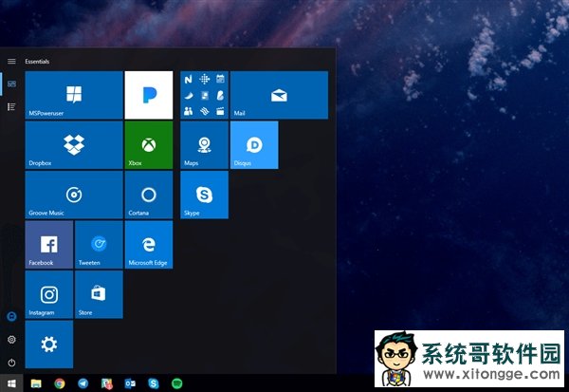Open the taskbar app with a red badge
The image size is (569, 392).
[x=106, y=383]
